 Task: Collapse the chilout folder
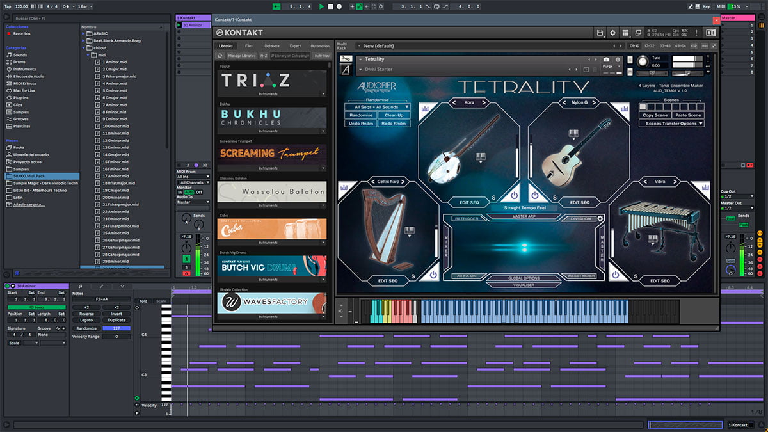click(83, 47)
